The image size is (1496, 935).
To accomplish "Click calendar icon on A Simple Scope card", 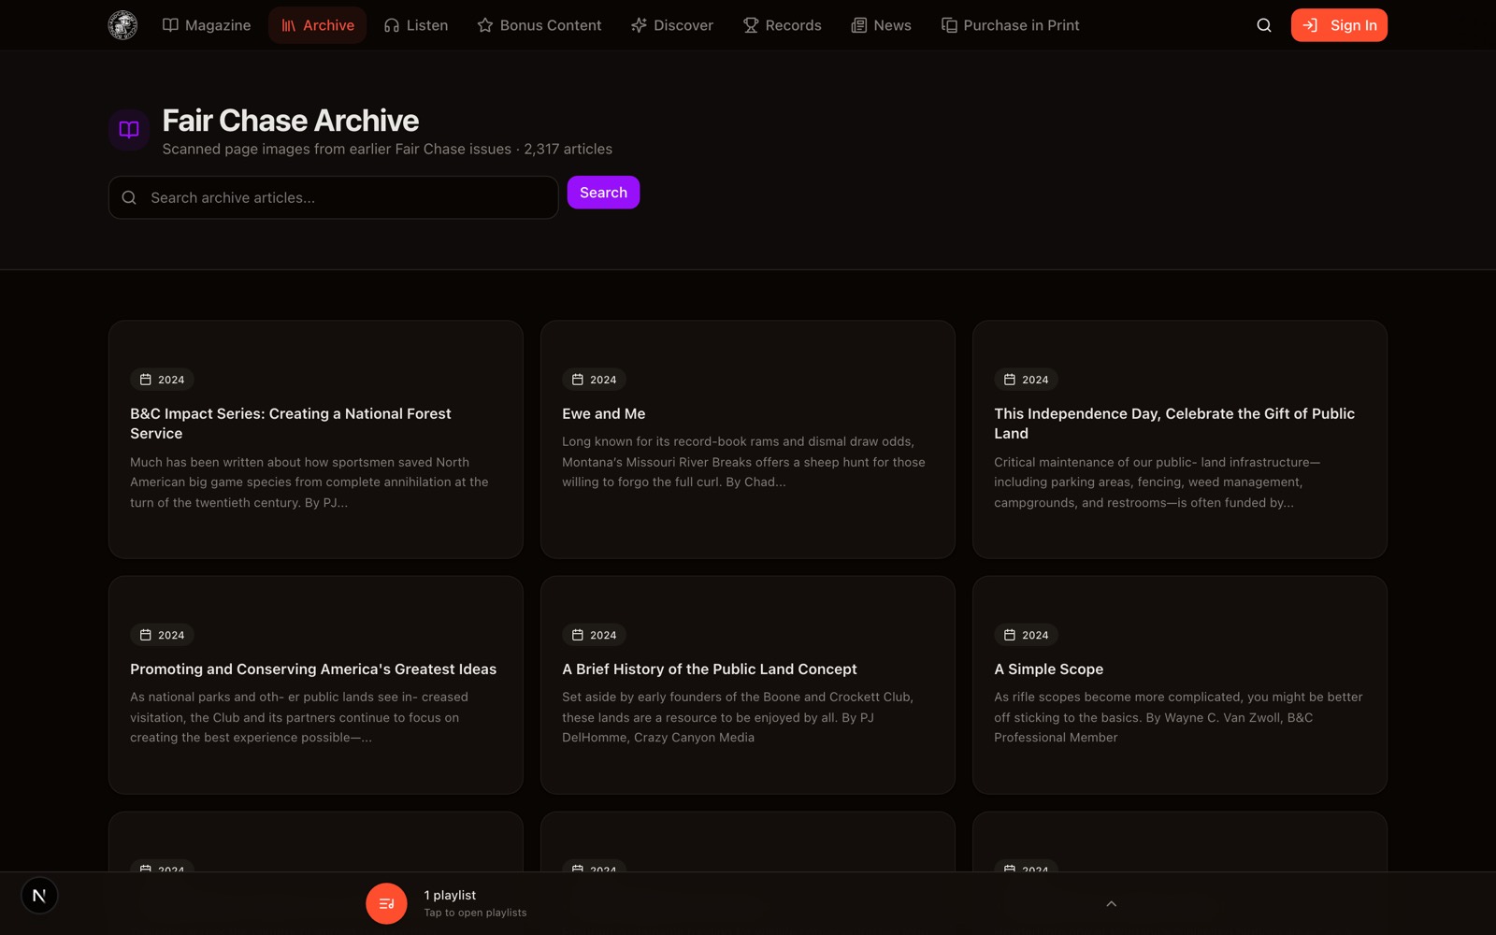I will click(x=1010, y=635).
